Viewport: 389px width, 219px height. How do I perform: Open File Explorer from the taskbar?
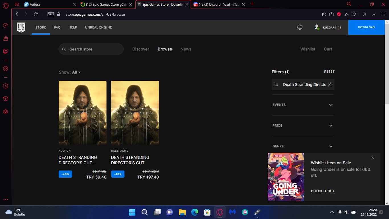[182, 212]
